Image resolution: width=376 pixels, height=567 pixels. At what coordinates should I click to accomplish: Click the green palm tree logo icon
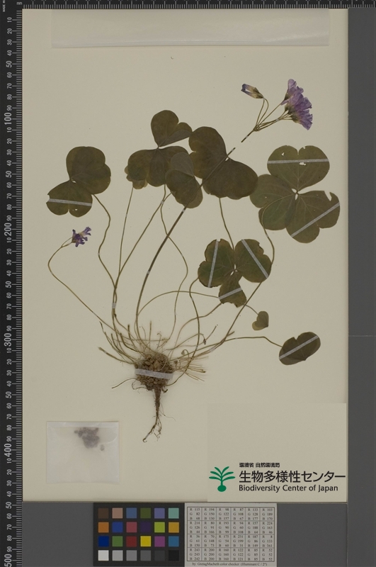(x=222, y=479)
